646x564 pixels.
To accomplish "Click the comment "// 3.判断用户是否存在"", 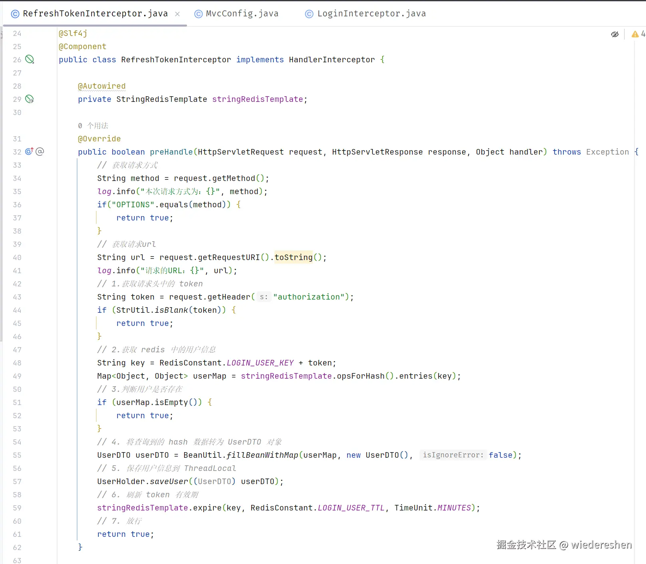I will [x=140, y=389].
